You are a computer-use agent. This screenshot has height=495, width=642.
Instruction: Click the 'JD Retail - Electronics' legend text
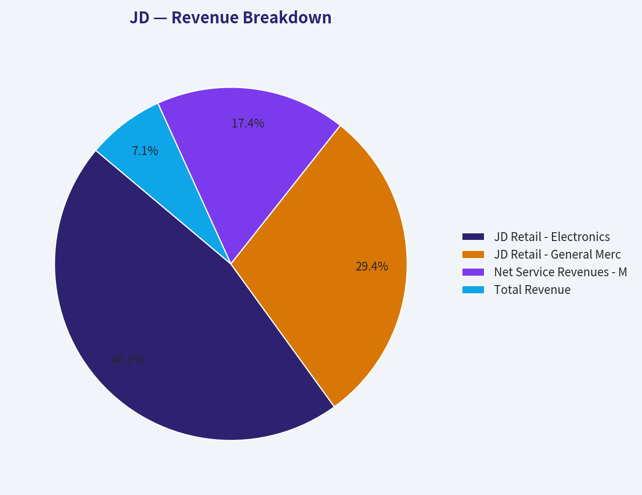pyautogui.click(x=552, y=237)
